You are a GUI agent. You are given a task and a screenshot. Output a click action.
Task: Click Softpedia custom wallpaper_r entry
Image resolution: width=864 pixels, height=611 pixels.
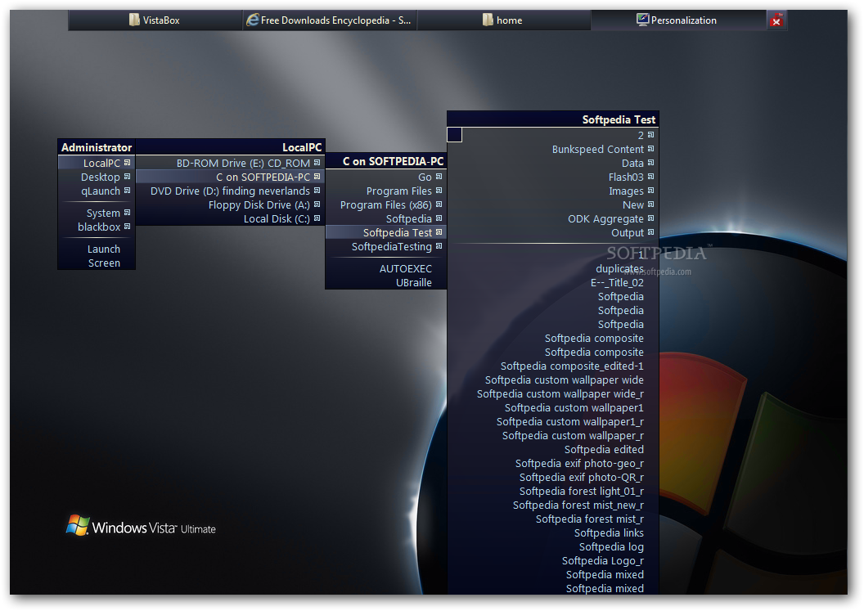553,435
